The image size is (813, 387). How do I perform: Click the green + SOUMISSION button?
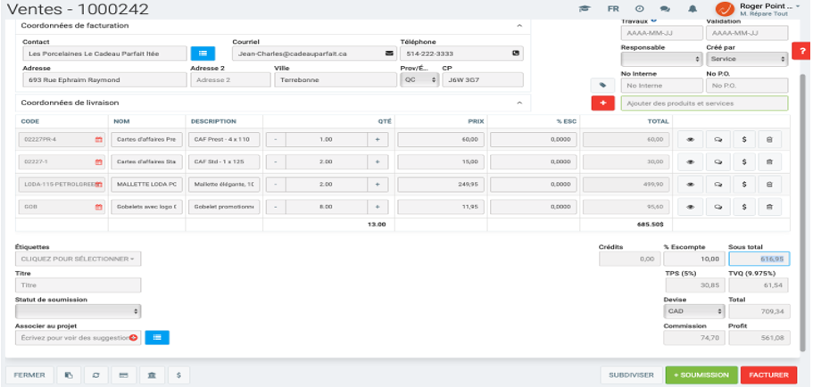click(701, 375)
